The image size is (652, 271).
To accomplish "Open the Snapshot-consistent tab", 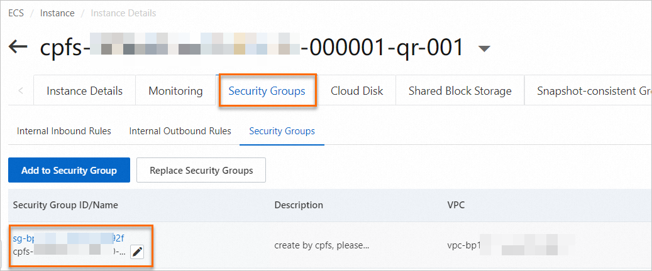I will 592,91.
